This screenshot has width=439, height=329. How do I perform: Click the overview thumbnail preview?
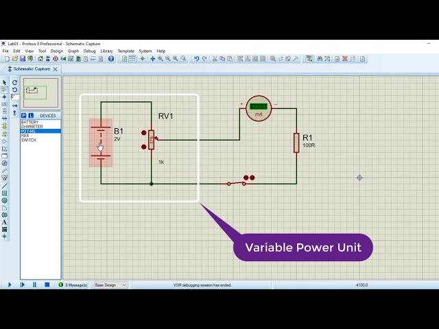point(40,93)
